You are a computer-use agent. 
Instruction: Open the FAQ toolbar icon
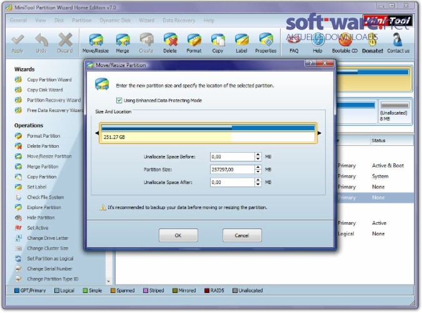tap(294, 43)
